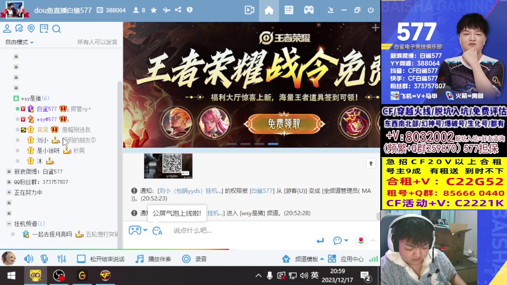Screen dimensions: 507x285
Task: Open the 频道模板 dropdown
Action: click(x=303, y=259)
